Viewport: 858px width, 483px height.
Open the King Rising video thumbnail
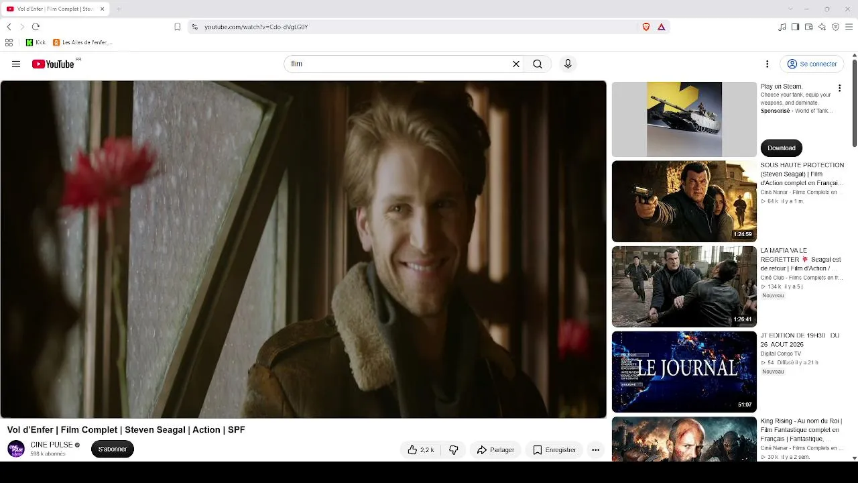pos(684,439)
